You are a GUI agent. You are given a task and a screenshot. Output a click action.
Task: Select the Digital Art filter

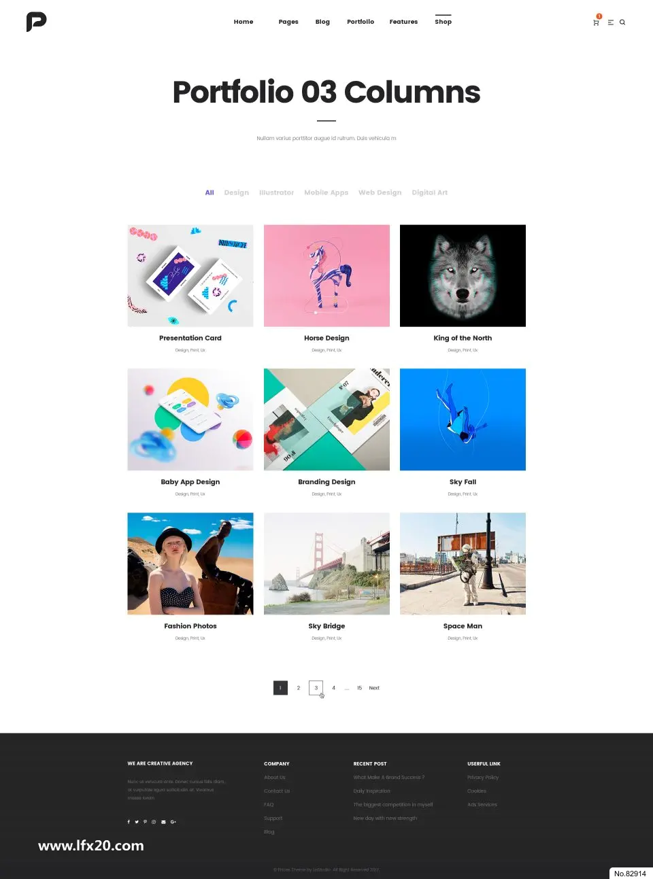(430, 192)
